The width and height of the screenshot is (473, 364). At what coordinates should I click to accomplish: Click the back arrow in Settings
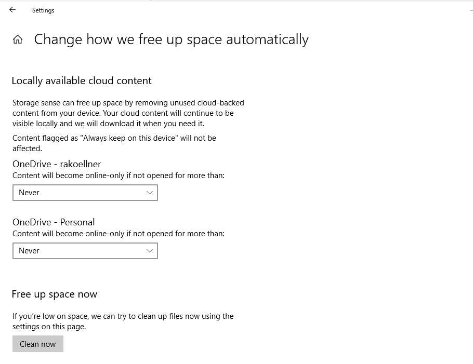pyautogui.click(x=12, y=10)
